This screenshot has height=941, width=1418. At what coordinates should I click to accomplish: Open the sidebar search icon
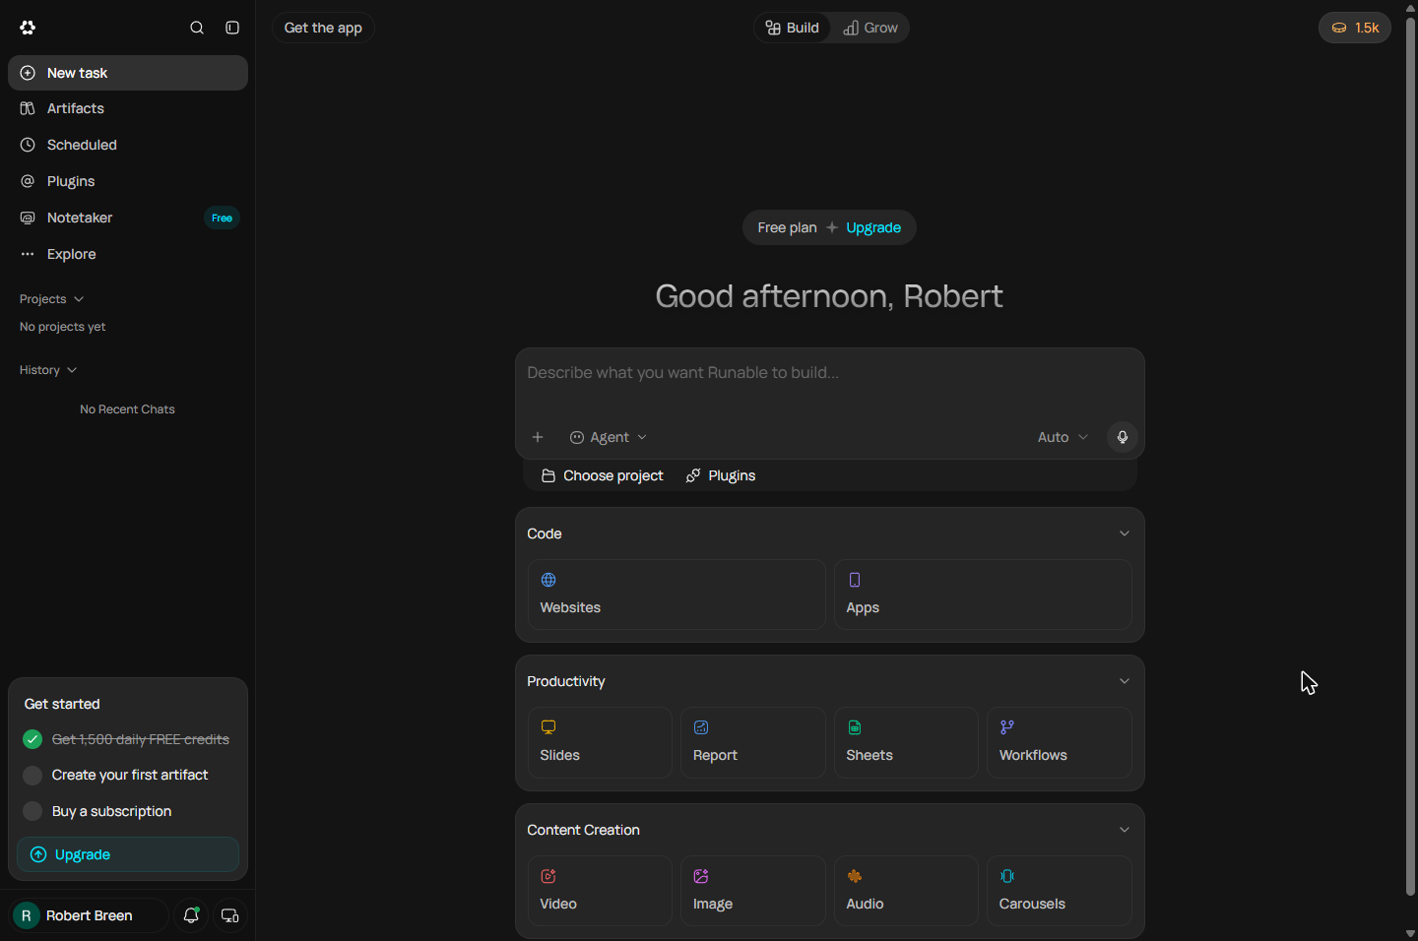tap(197, 28)
